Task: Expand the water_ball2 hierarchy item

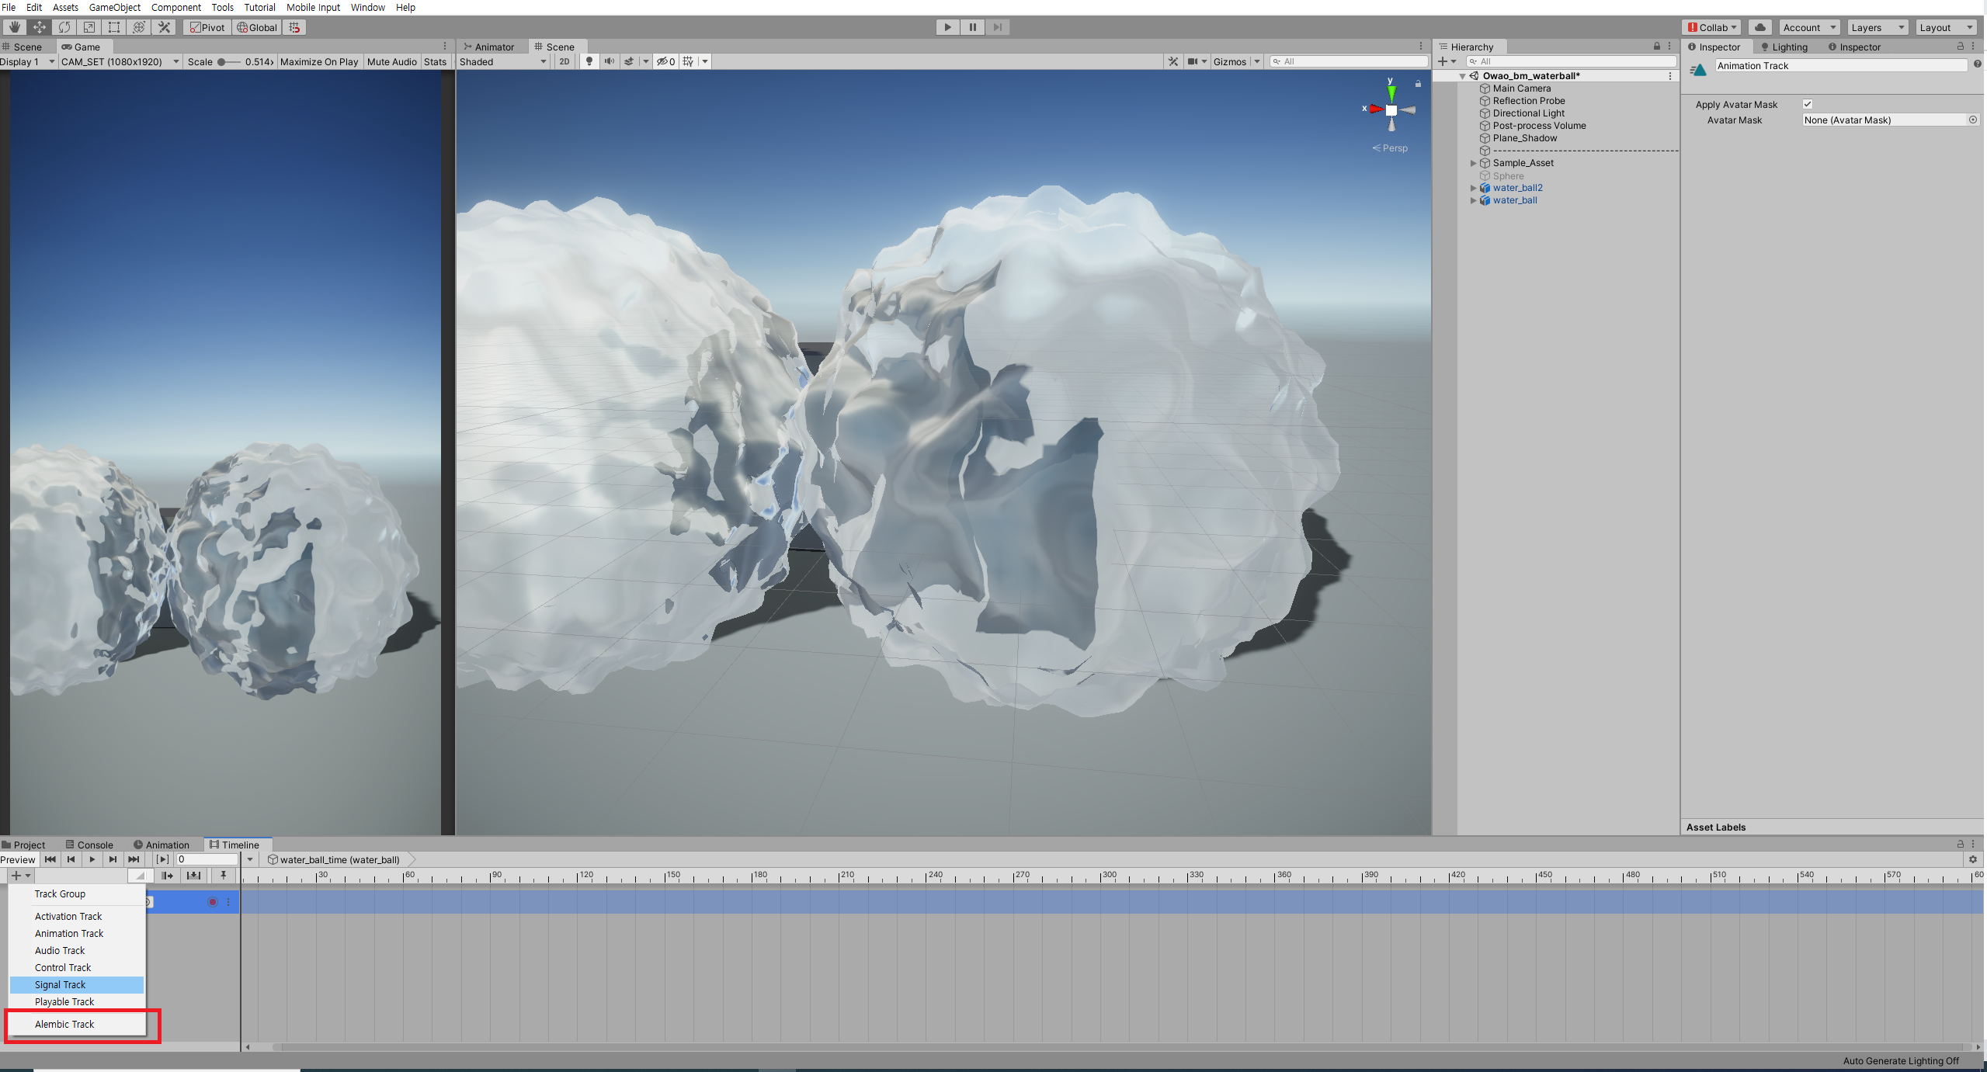Action: (1473, 188)
